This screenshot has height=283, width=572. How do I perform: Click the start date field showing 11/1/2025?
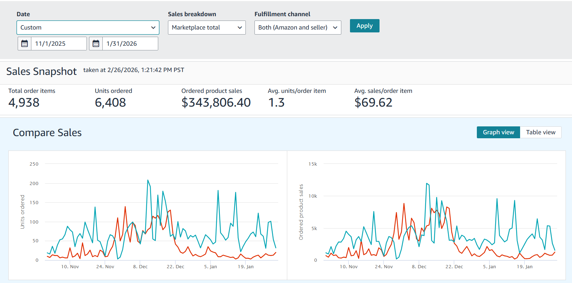pos(58,44)
